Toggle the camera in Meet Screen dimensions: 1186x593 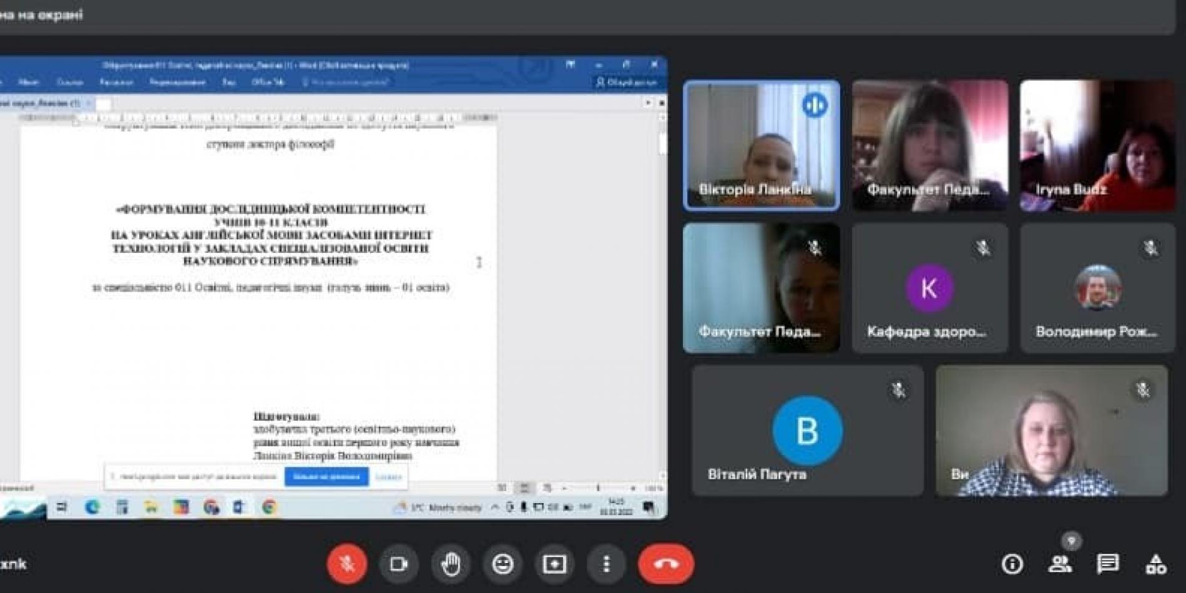point(398,564)
